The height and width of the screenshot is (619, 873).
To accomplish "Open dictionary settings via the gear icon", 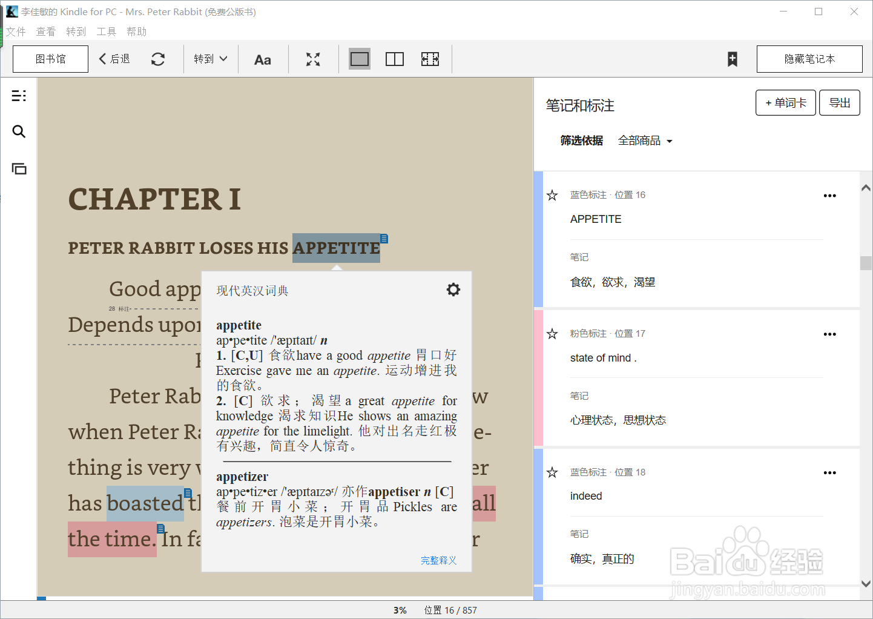I will coord(453,290).
